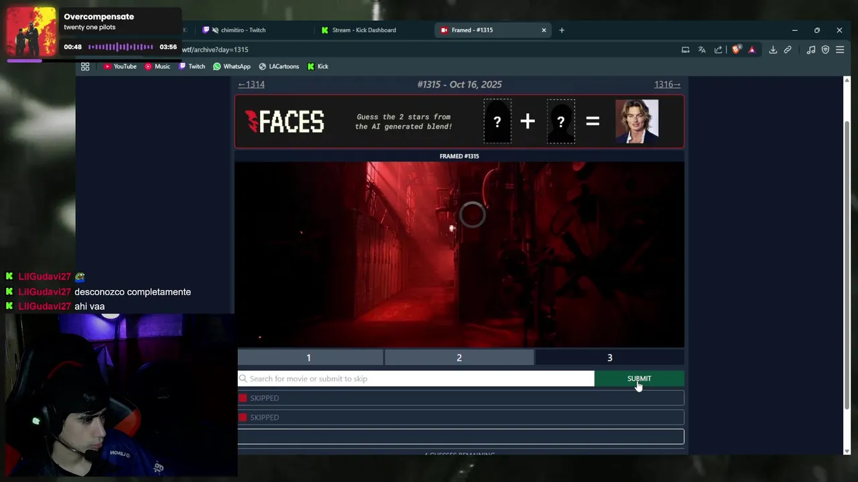This screenshot has width=858, height=482.
Task: Open the media control music note icon
Action: point(811,50)
